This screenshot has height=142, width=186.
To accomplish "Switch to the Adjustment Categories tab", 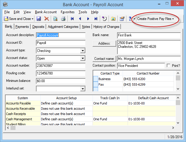I will pos(63,27).
